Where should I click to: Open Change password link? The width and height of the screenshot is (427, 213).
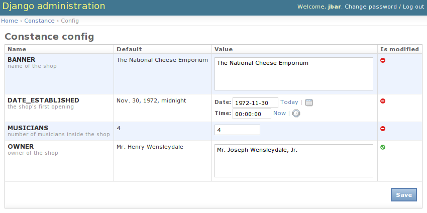click(x=371, y=7)
